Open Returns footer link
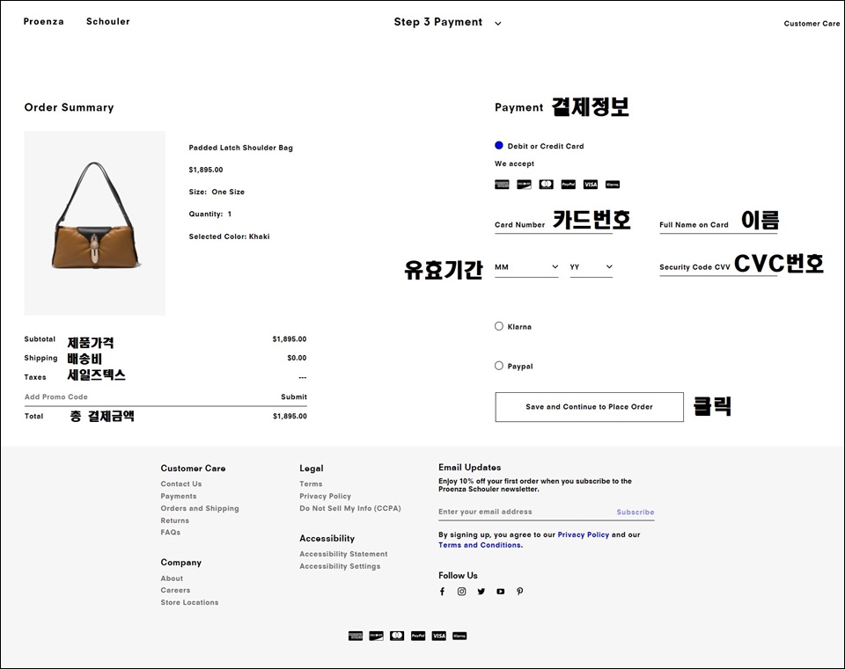This screenshot has height=669, width=845. [x=174, y=520]
